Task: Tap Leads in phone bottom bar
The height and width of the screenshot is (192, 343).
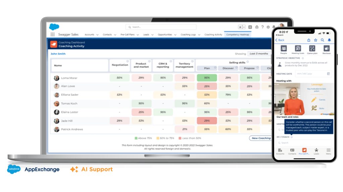Action: click(316, 152)
